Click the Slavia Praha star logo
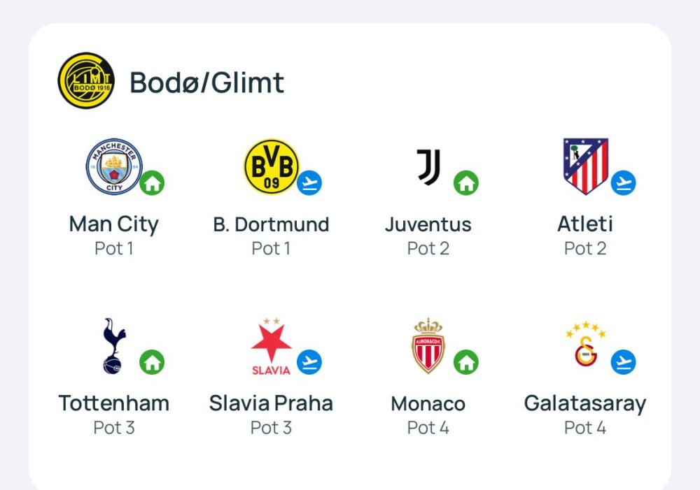The image size is (700, 490). [x=271, y=347]
